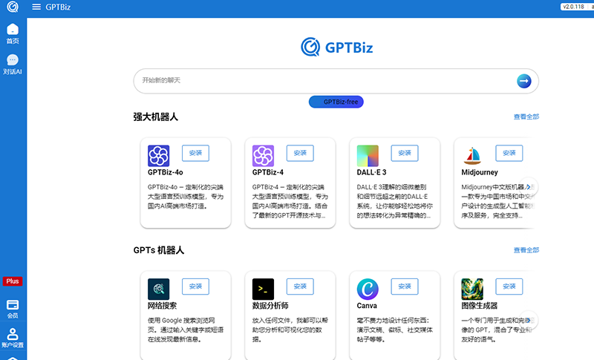Viewport: 594px width, 360px height.
Task: Click the Canva card title
Action: pyautogui.click(x=367, y=306)
